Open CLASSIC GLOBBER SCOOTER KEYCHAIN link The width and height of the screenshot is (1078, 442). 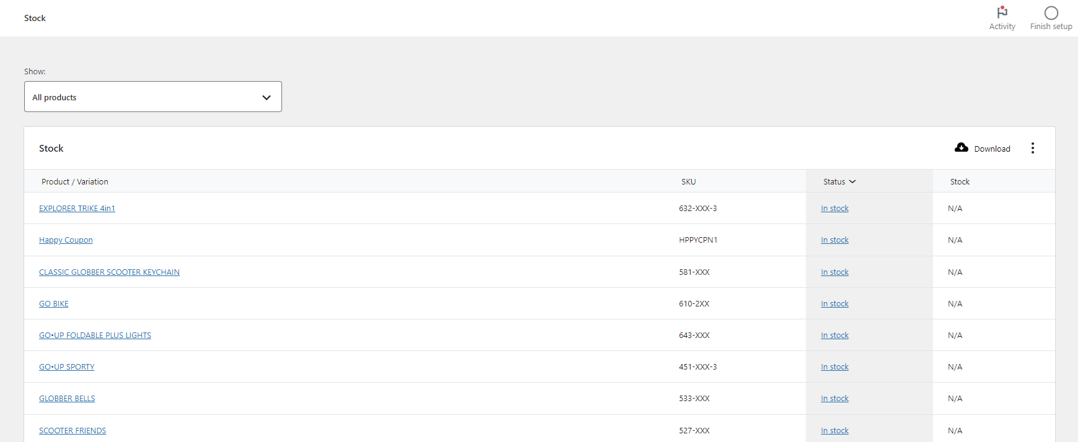[109, 272]
